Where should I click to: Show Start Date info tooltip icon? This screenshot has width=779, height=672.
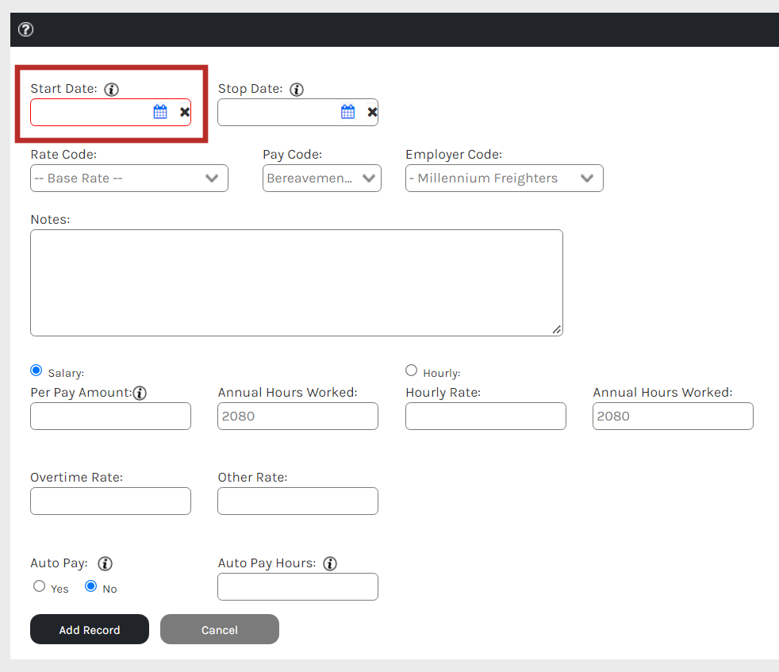(x=111, y=90)
